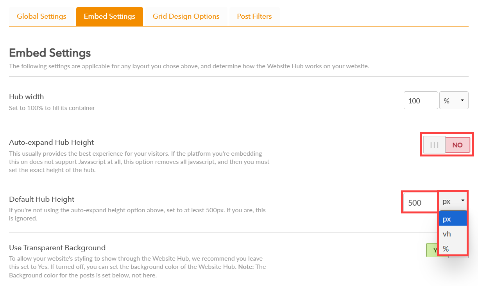Open the Hub width percent unit dropdown
The height and width of the screenshot is (286, 478).
(454, 101)
